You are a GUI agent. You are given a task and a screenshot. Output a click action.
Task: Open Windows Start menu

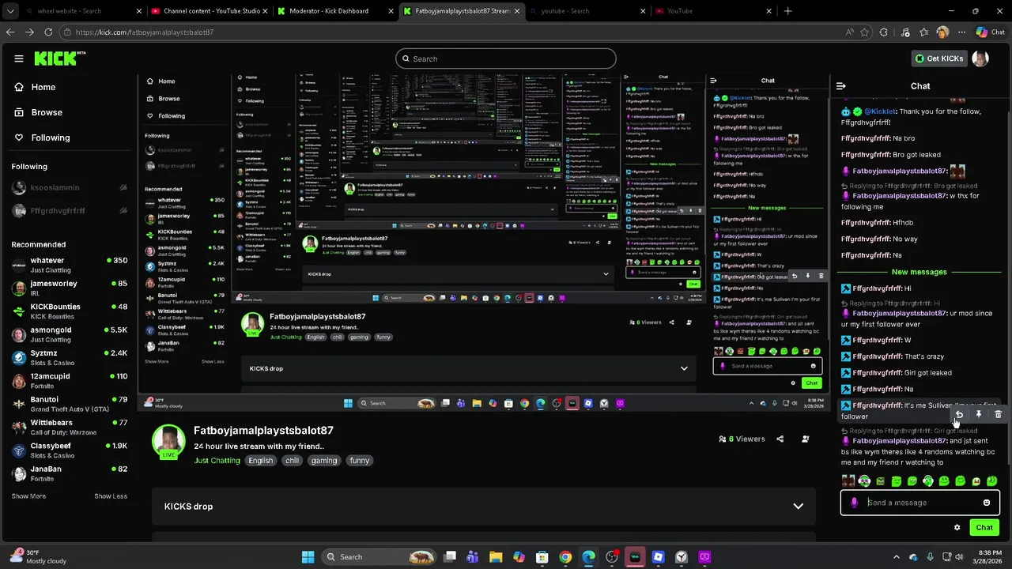tap(308, 557)
